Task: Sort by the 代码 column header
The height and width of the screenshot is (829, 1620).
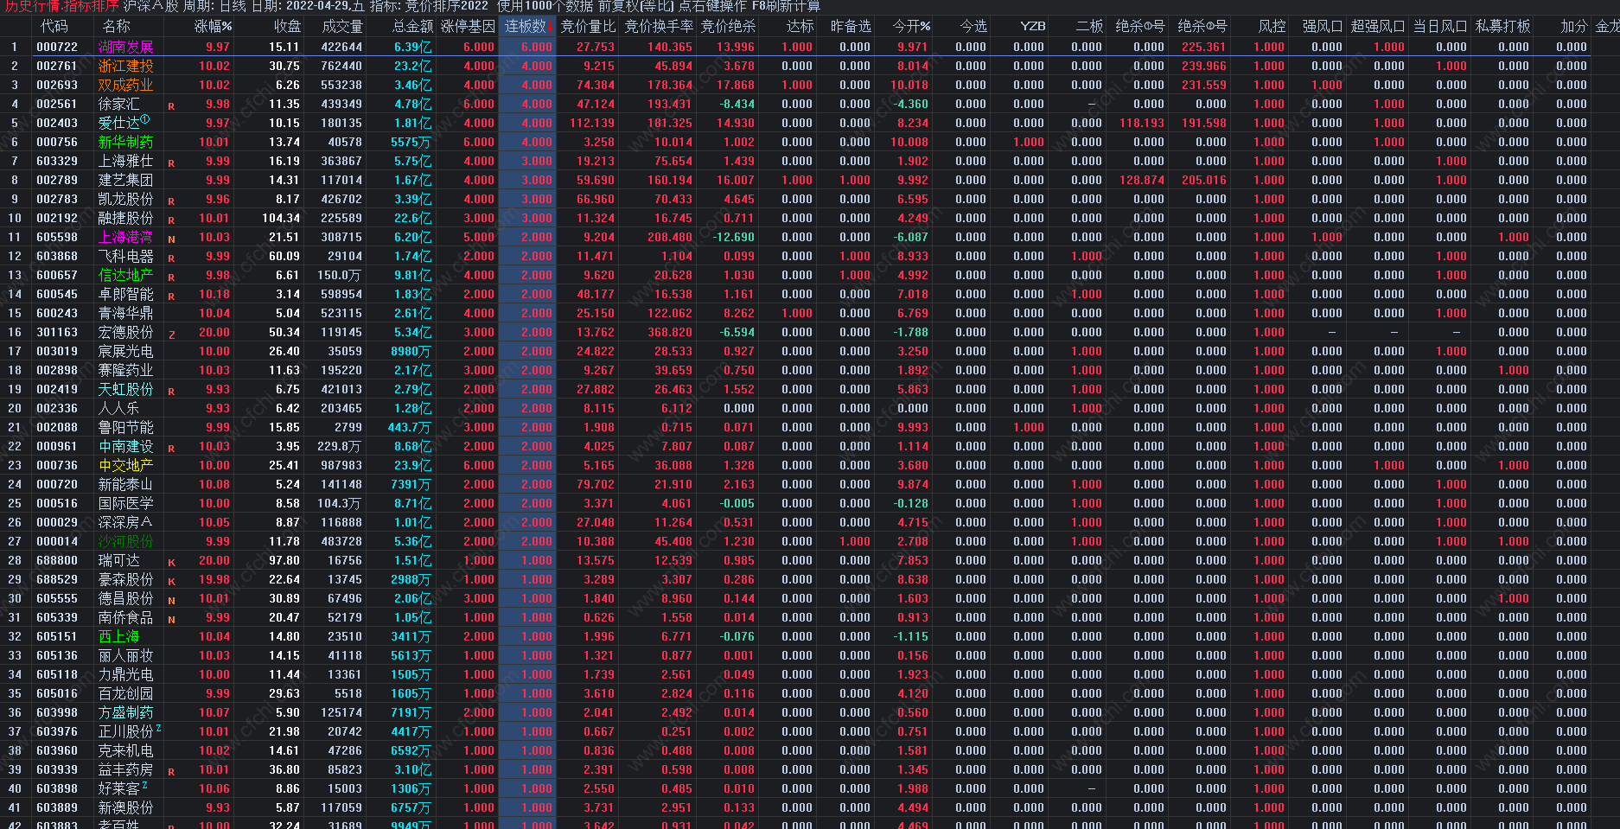Action: coord(54,26)
